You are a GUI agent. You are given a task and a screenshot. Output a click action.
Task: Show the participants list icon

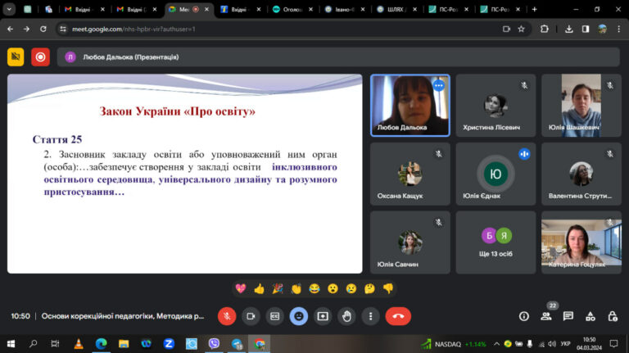546,316
